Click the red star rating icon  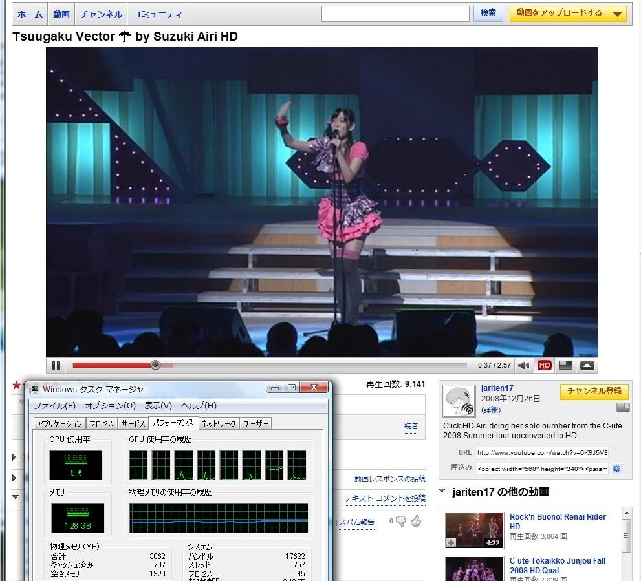pos(16,385)
